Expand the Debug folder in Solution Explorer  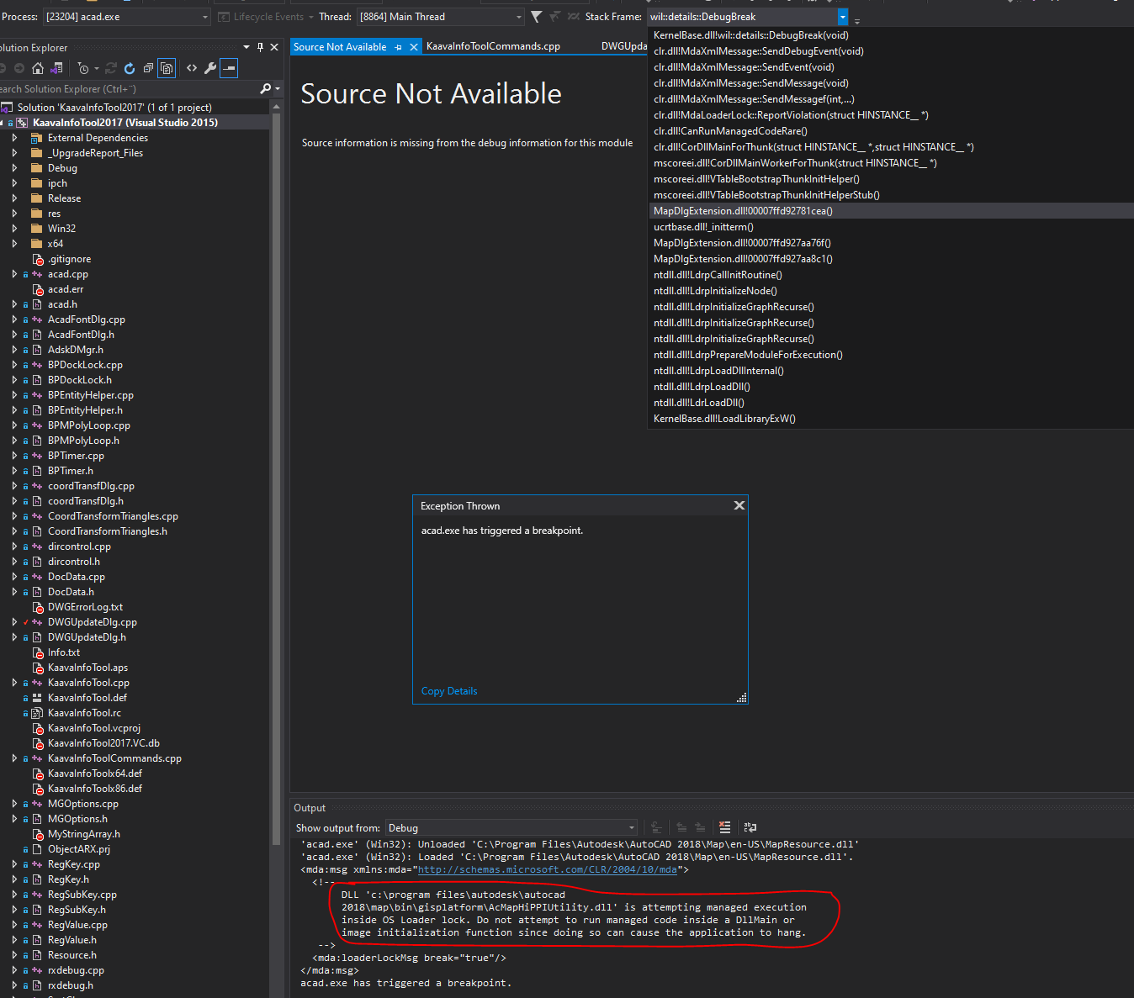(13, 167)
